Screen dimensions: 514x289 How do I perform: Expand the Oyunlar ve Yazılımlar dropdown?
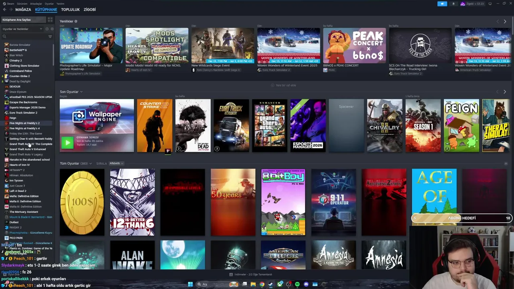pyautogui.click(x=22, y=29)
